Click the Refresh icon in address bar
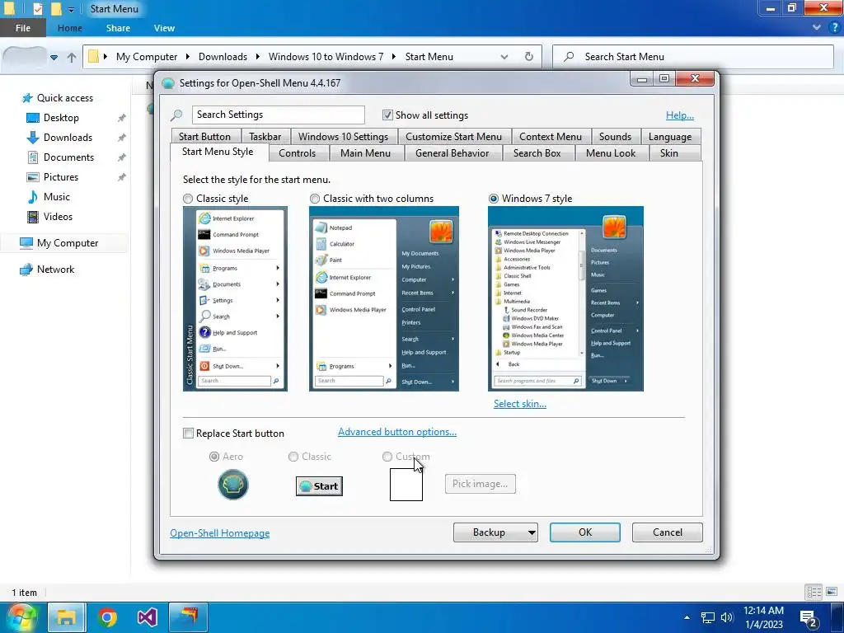This screenshot has height=633, width=844. point(529,57)
